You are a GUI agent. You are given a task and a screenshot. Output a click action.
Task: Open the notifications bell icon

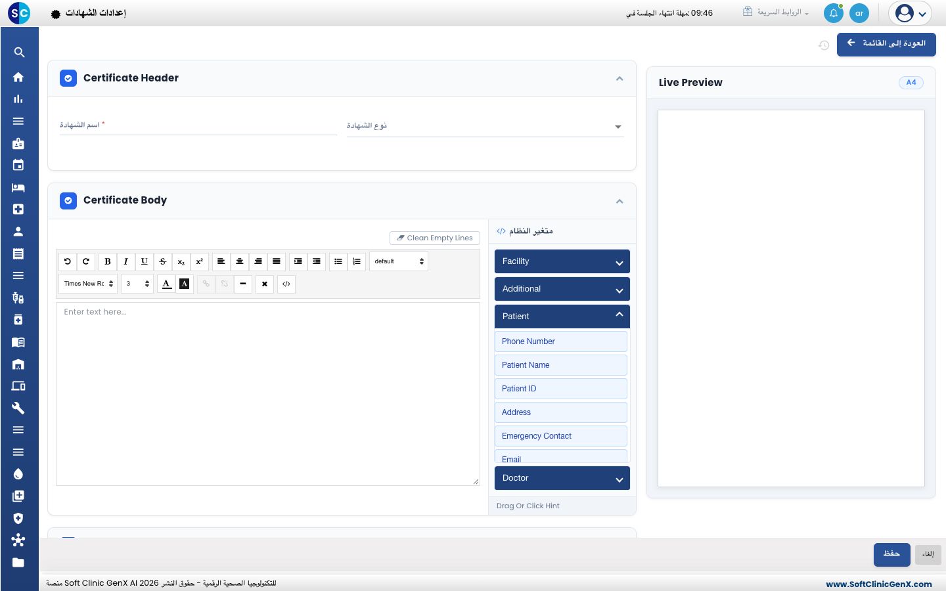834,13
